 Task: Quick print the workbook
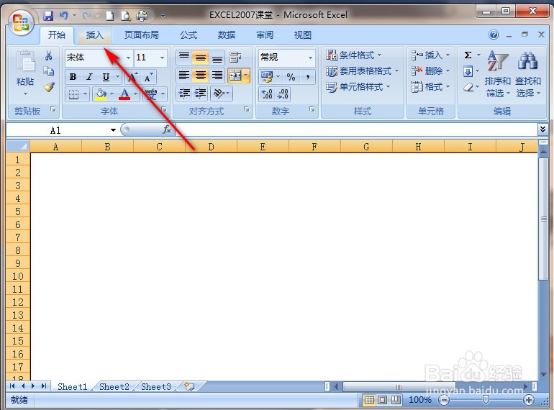click(142, 16)
